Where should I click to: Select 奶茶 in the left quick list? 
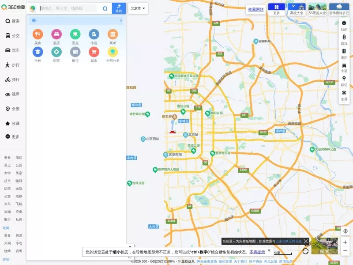7,189
